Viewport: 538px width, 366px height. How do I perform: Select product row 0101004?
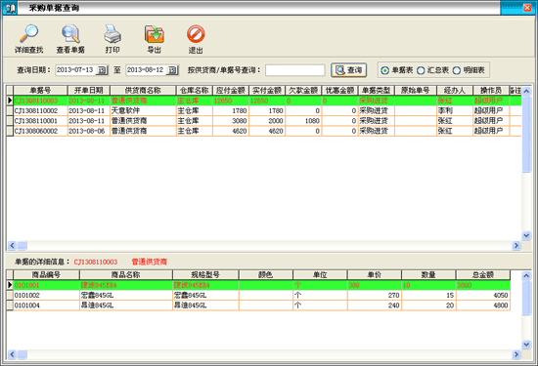(x=258, y=305)
